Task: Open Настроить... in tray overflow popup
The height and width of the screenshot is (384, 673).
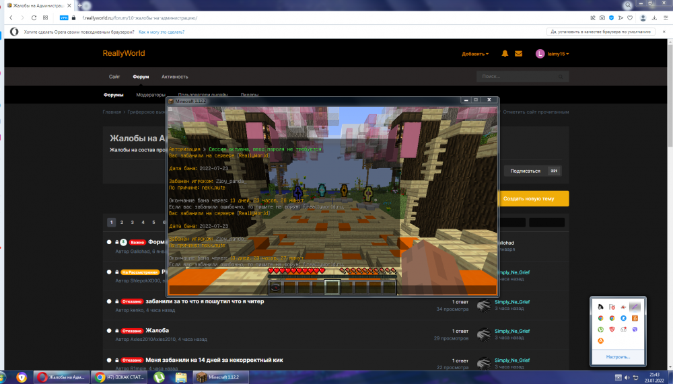Action: click(618, 356)
